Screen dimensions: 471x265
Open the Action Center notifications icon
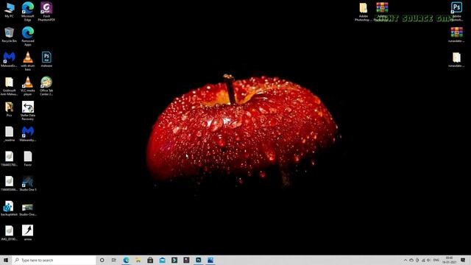pyautogui.click(x=463, y=260)
